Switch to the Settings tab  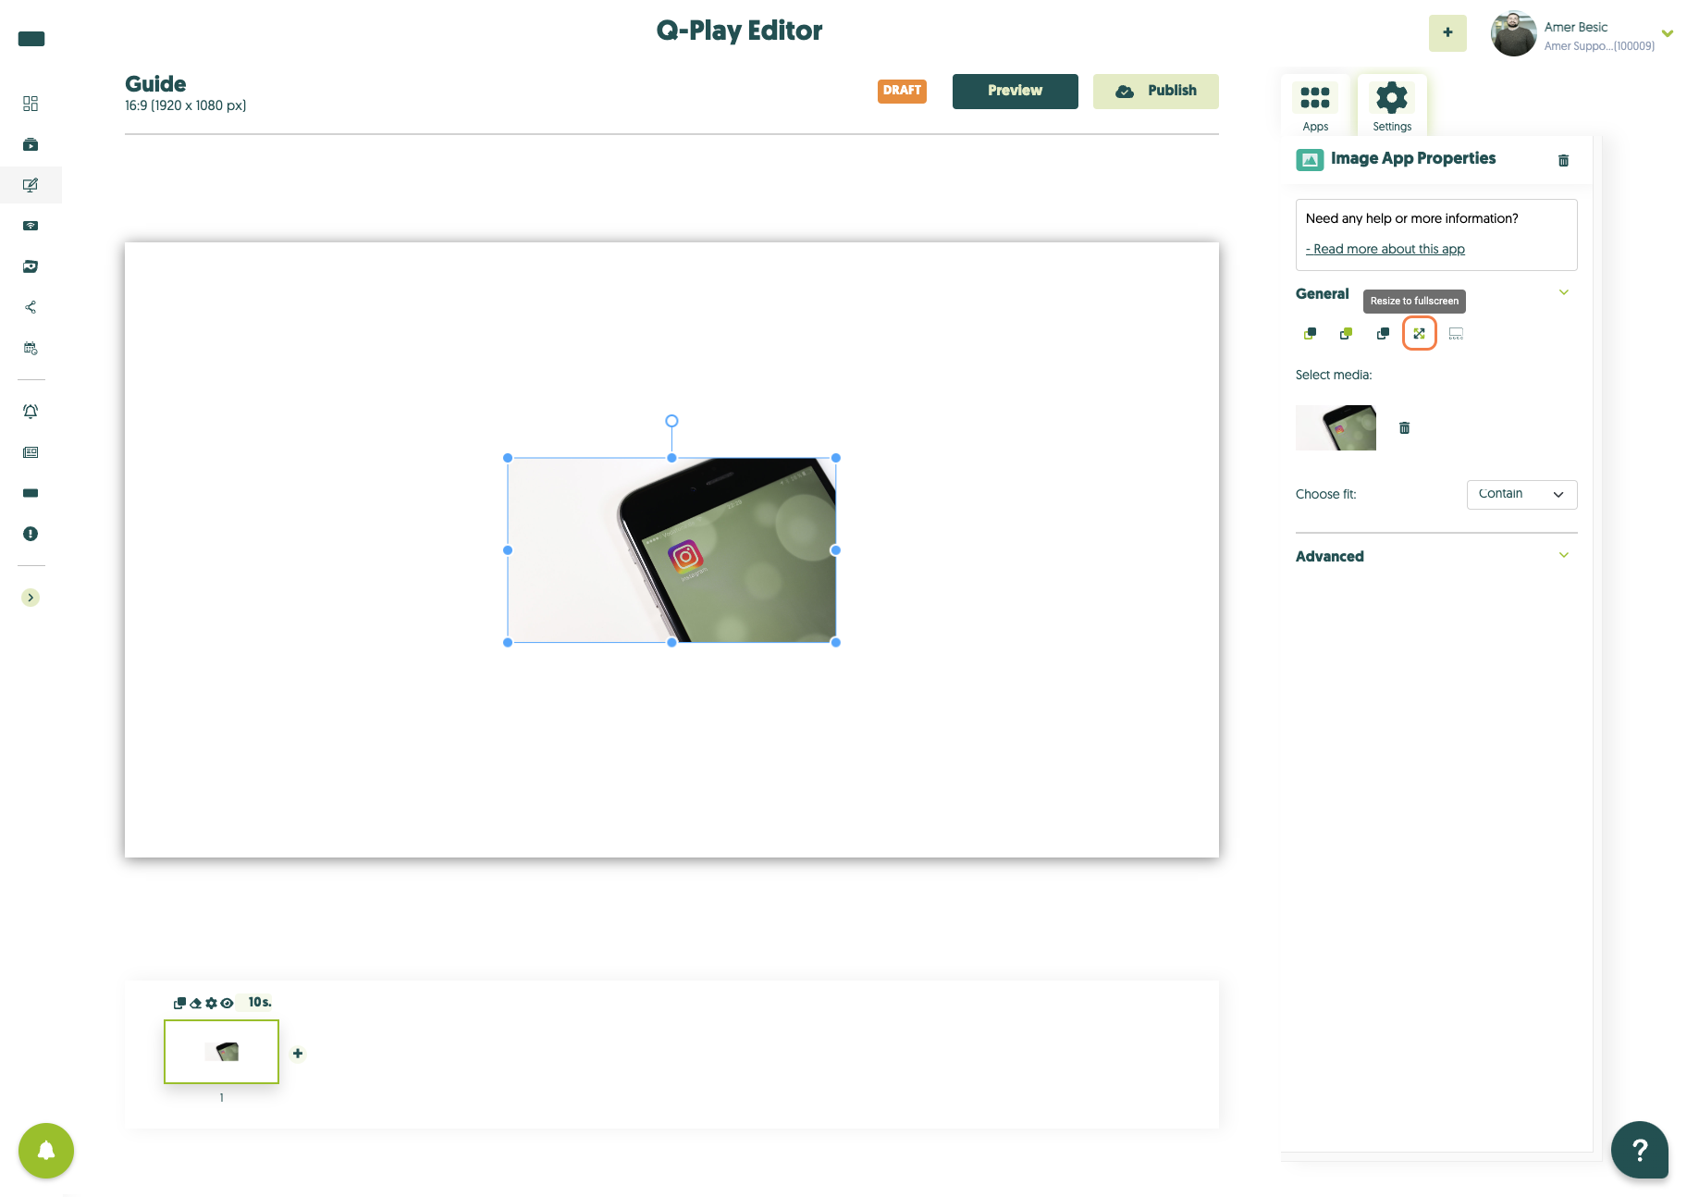coord(1392,106)
